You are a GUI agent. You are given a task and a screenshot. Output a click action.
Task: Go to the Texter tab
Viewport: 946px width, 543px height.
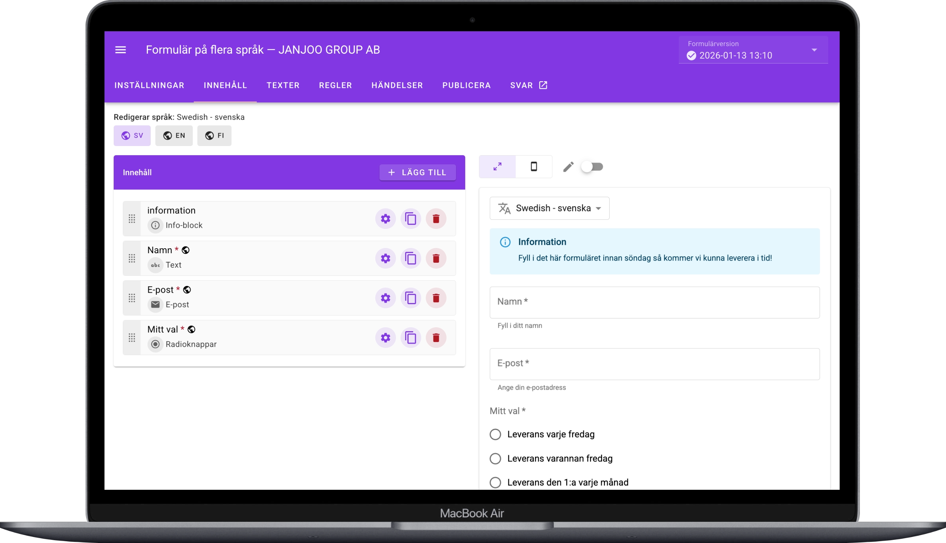(x=283, y=85)
